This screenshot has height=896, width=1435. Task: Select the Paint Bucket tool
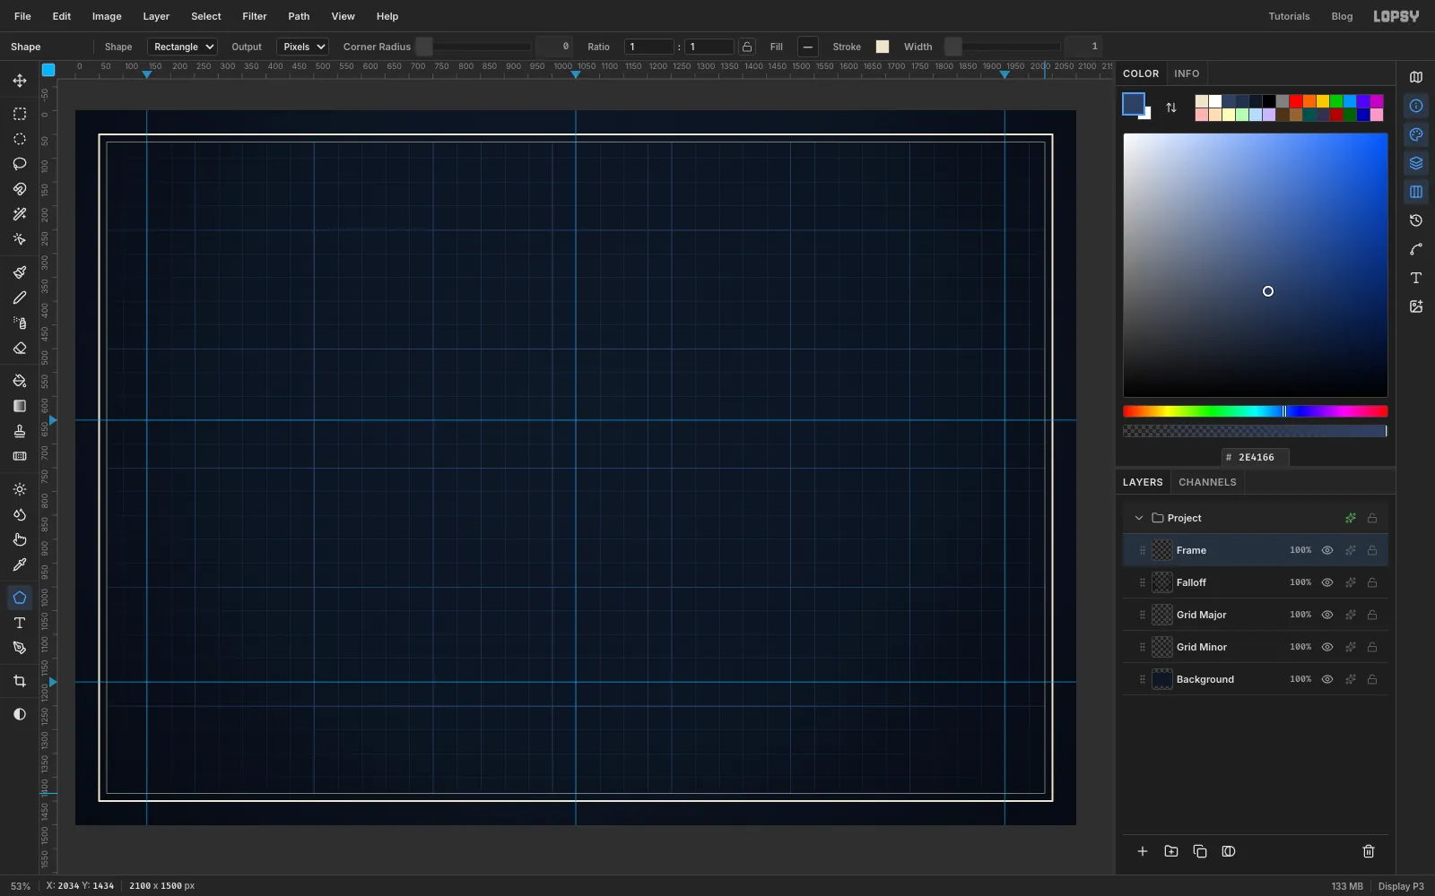pyautogui.click(x=20, y=381)
